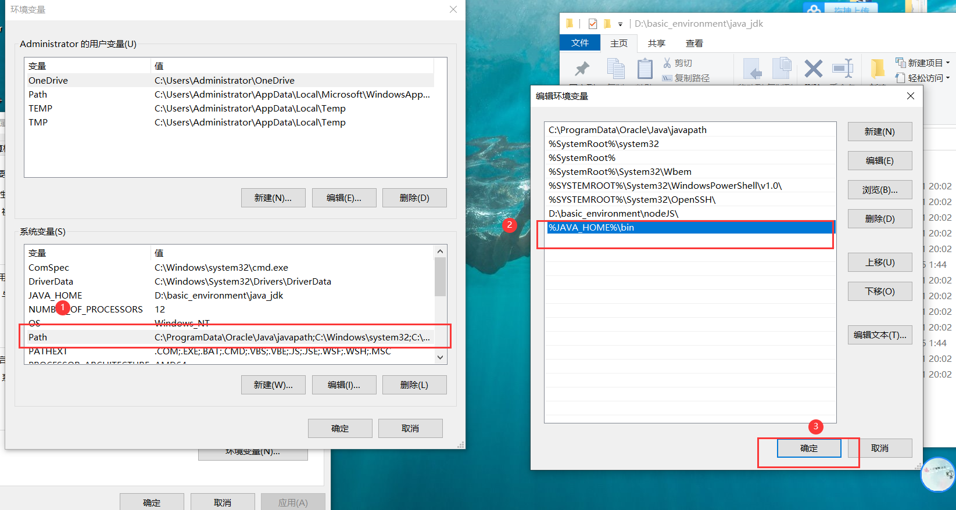Click the New Folder icon in the ribbon
This screenshot has width=956, height=510.
[x=878, y=69]
